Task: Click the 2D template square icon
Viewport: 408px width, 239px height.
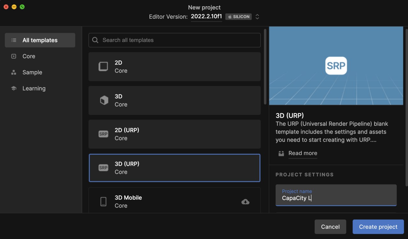Action: pos(103,67)
